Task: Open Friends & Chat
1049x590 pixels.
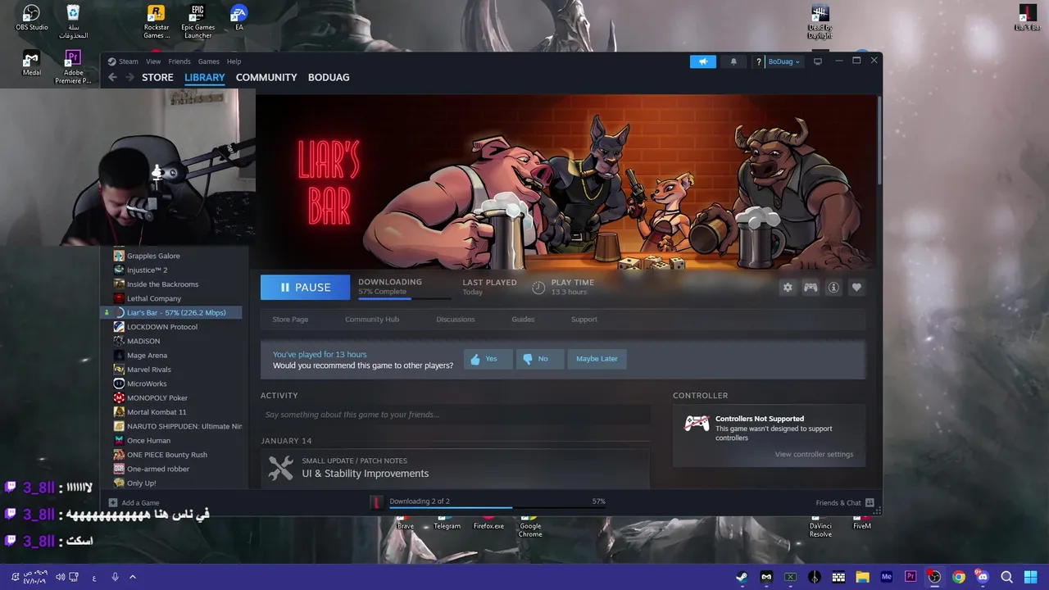Action: [x=845, y=502]
